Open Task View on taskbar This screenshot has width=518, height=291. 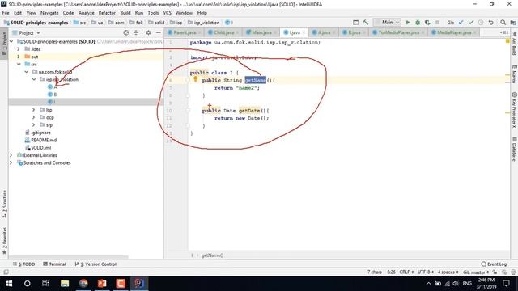(x=45, y=284)
